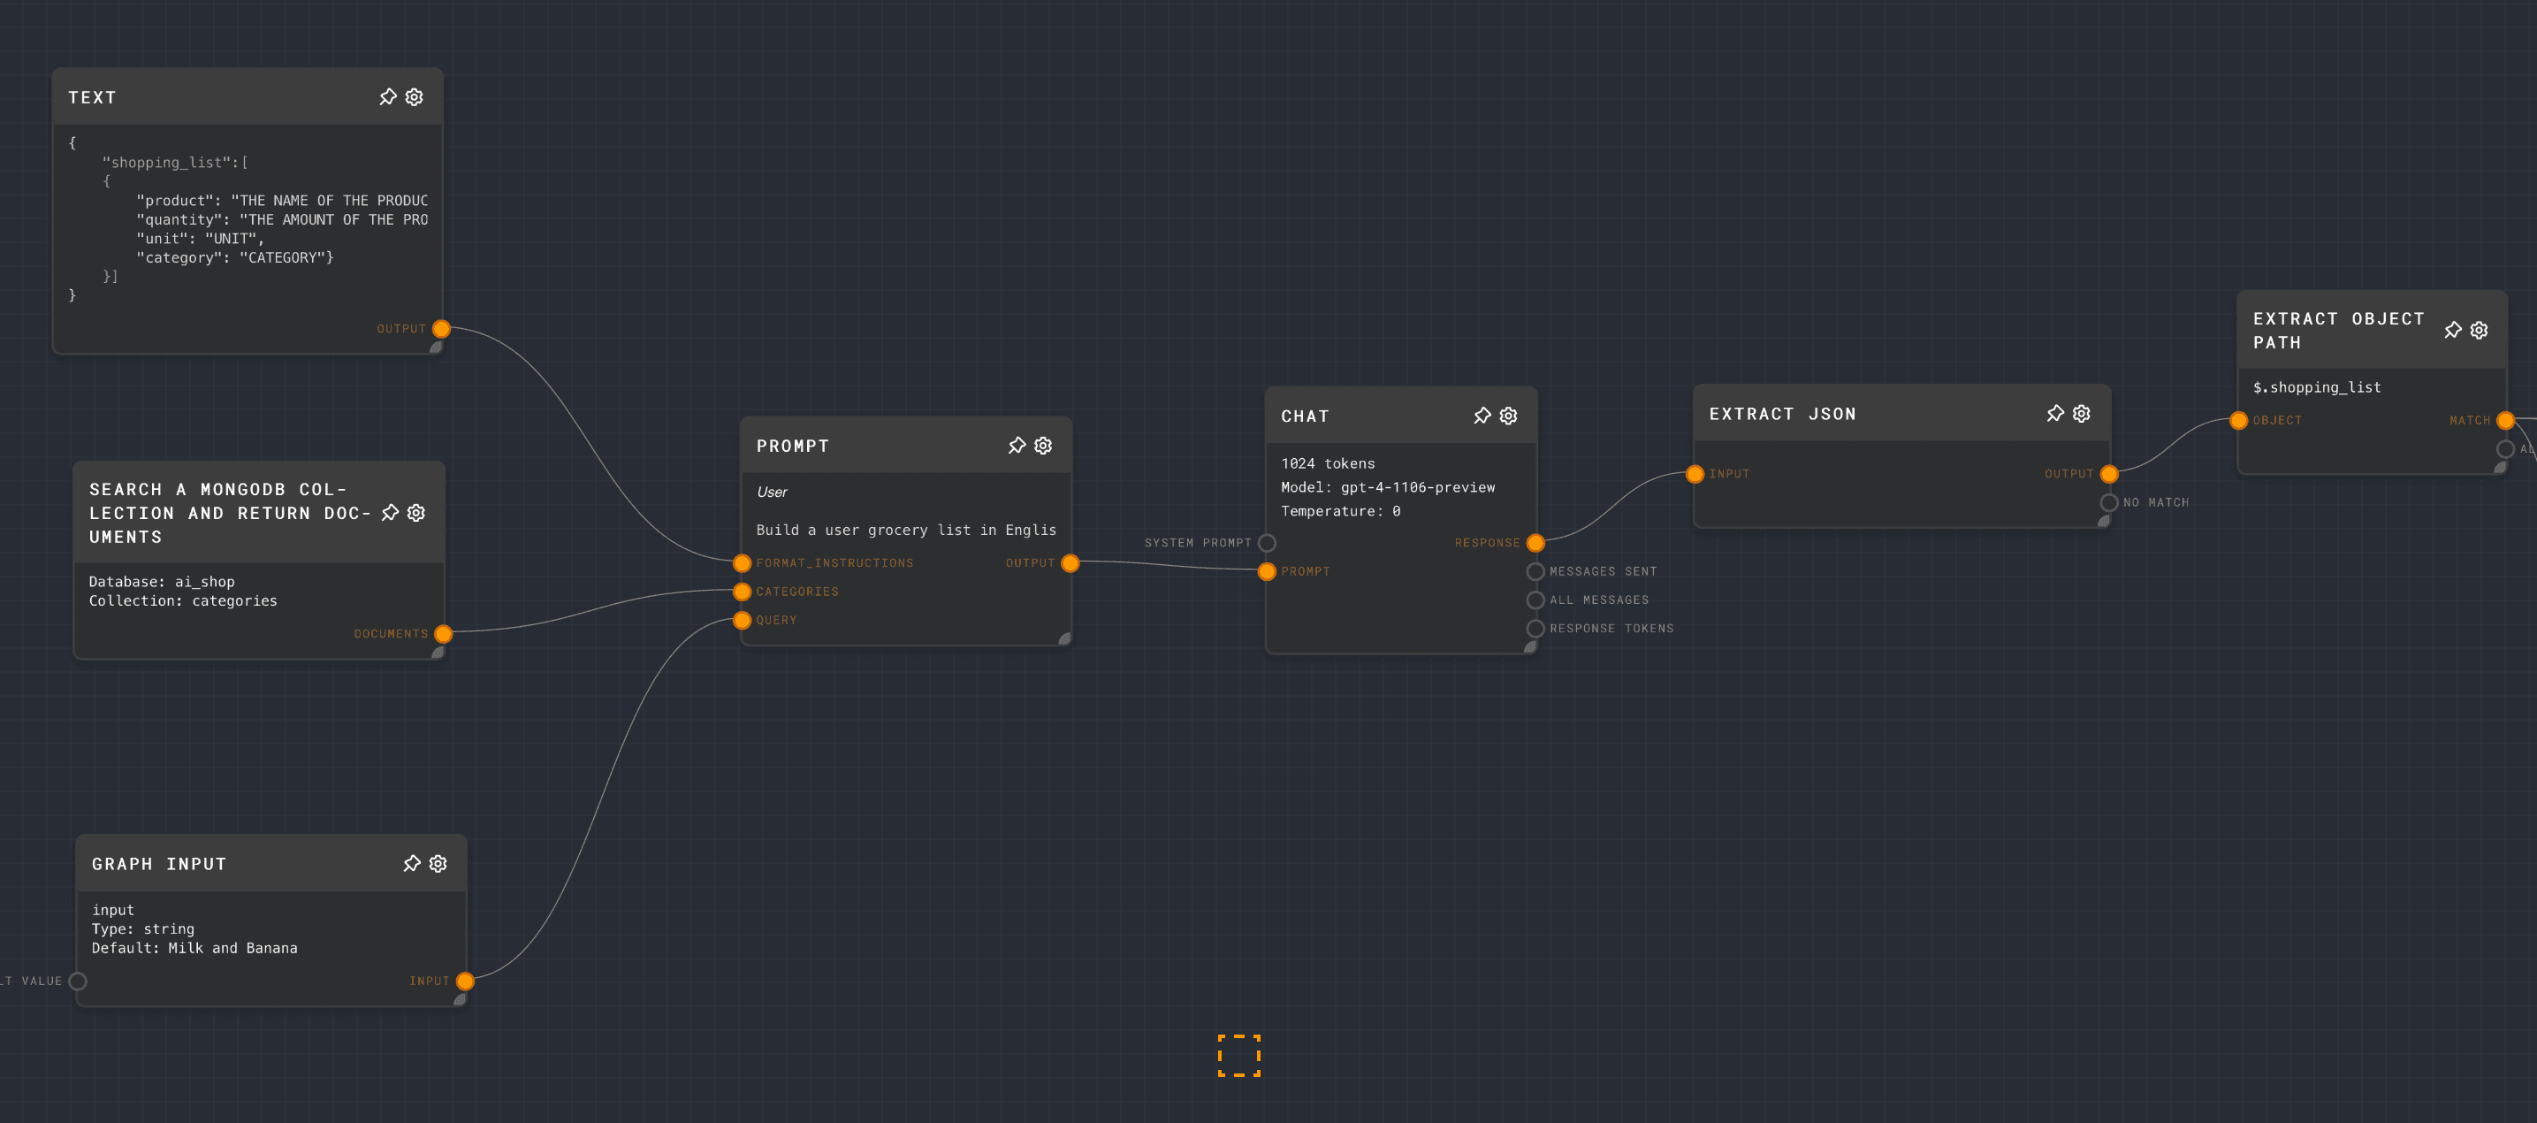The width and height of the screenshot is (2537, 1123).
Task: Pin the Text node
Action: click(388, 96)
